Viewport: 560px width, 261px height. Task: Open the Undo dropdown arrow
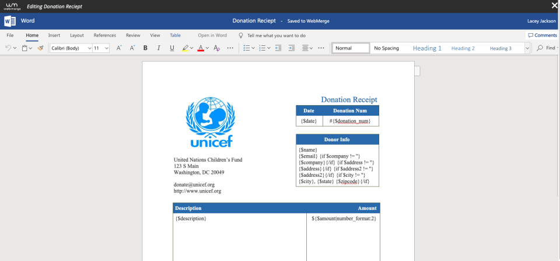point(15,48)
